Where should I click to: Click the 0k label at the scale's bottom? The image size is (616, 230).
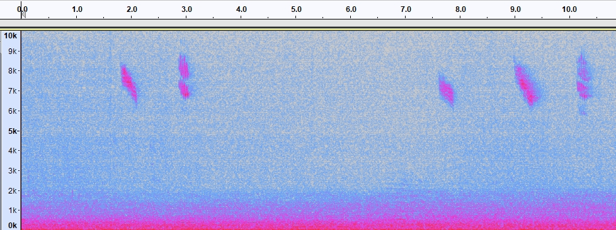click(12, 226)
